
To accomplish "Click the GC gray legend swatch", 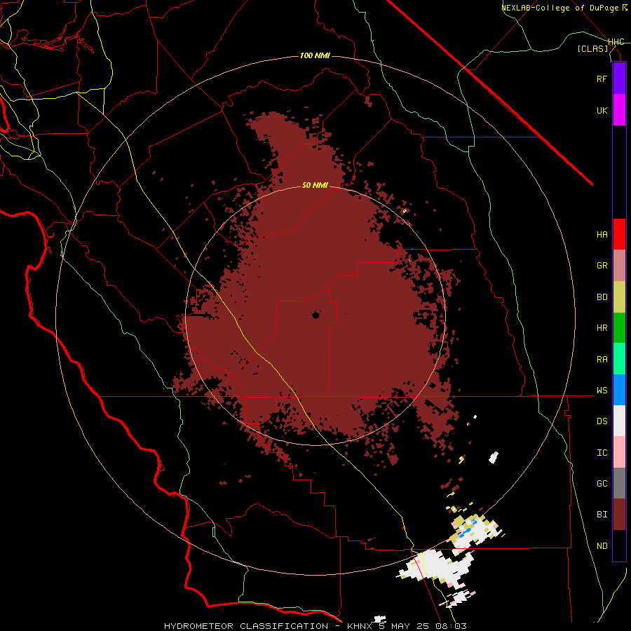I will pyautogui.click(x=619, y=483).
